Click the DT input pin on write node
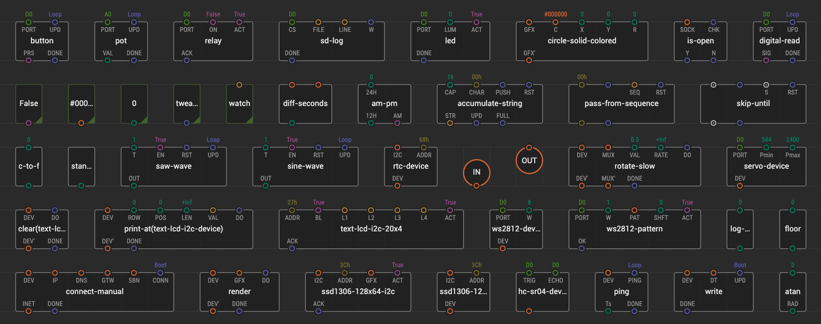The height and width of the screenshot is (324, 821). (x=713, y=273)
